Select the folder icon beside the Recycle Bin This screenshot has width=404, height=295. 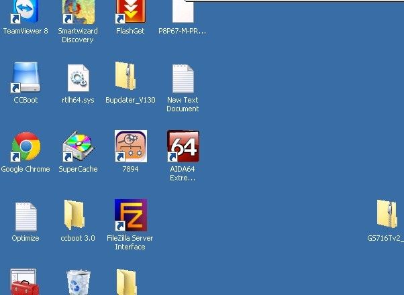click(126, 282)
